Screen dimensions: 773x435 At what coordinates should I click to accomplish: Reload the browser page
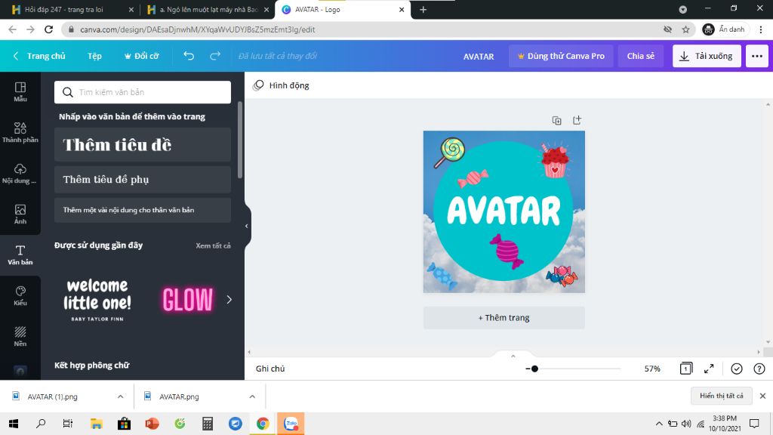coord(48,29)
